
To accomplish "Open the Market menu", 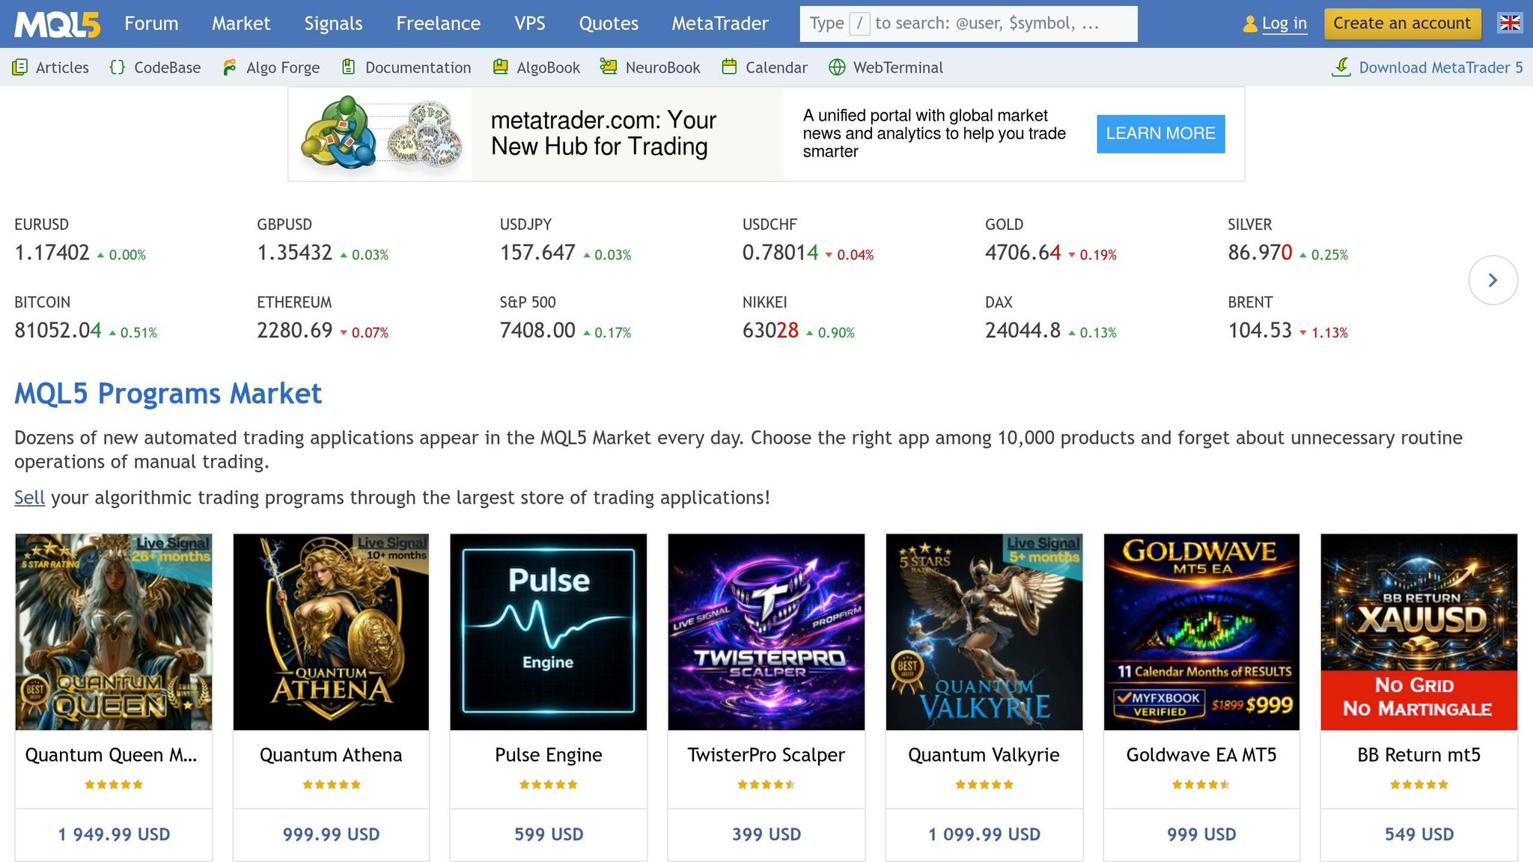I will coord(241,24).
